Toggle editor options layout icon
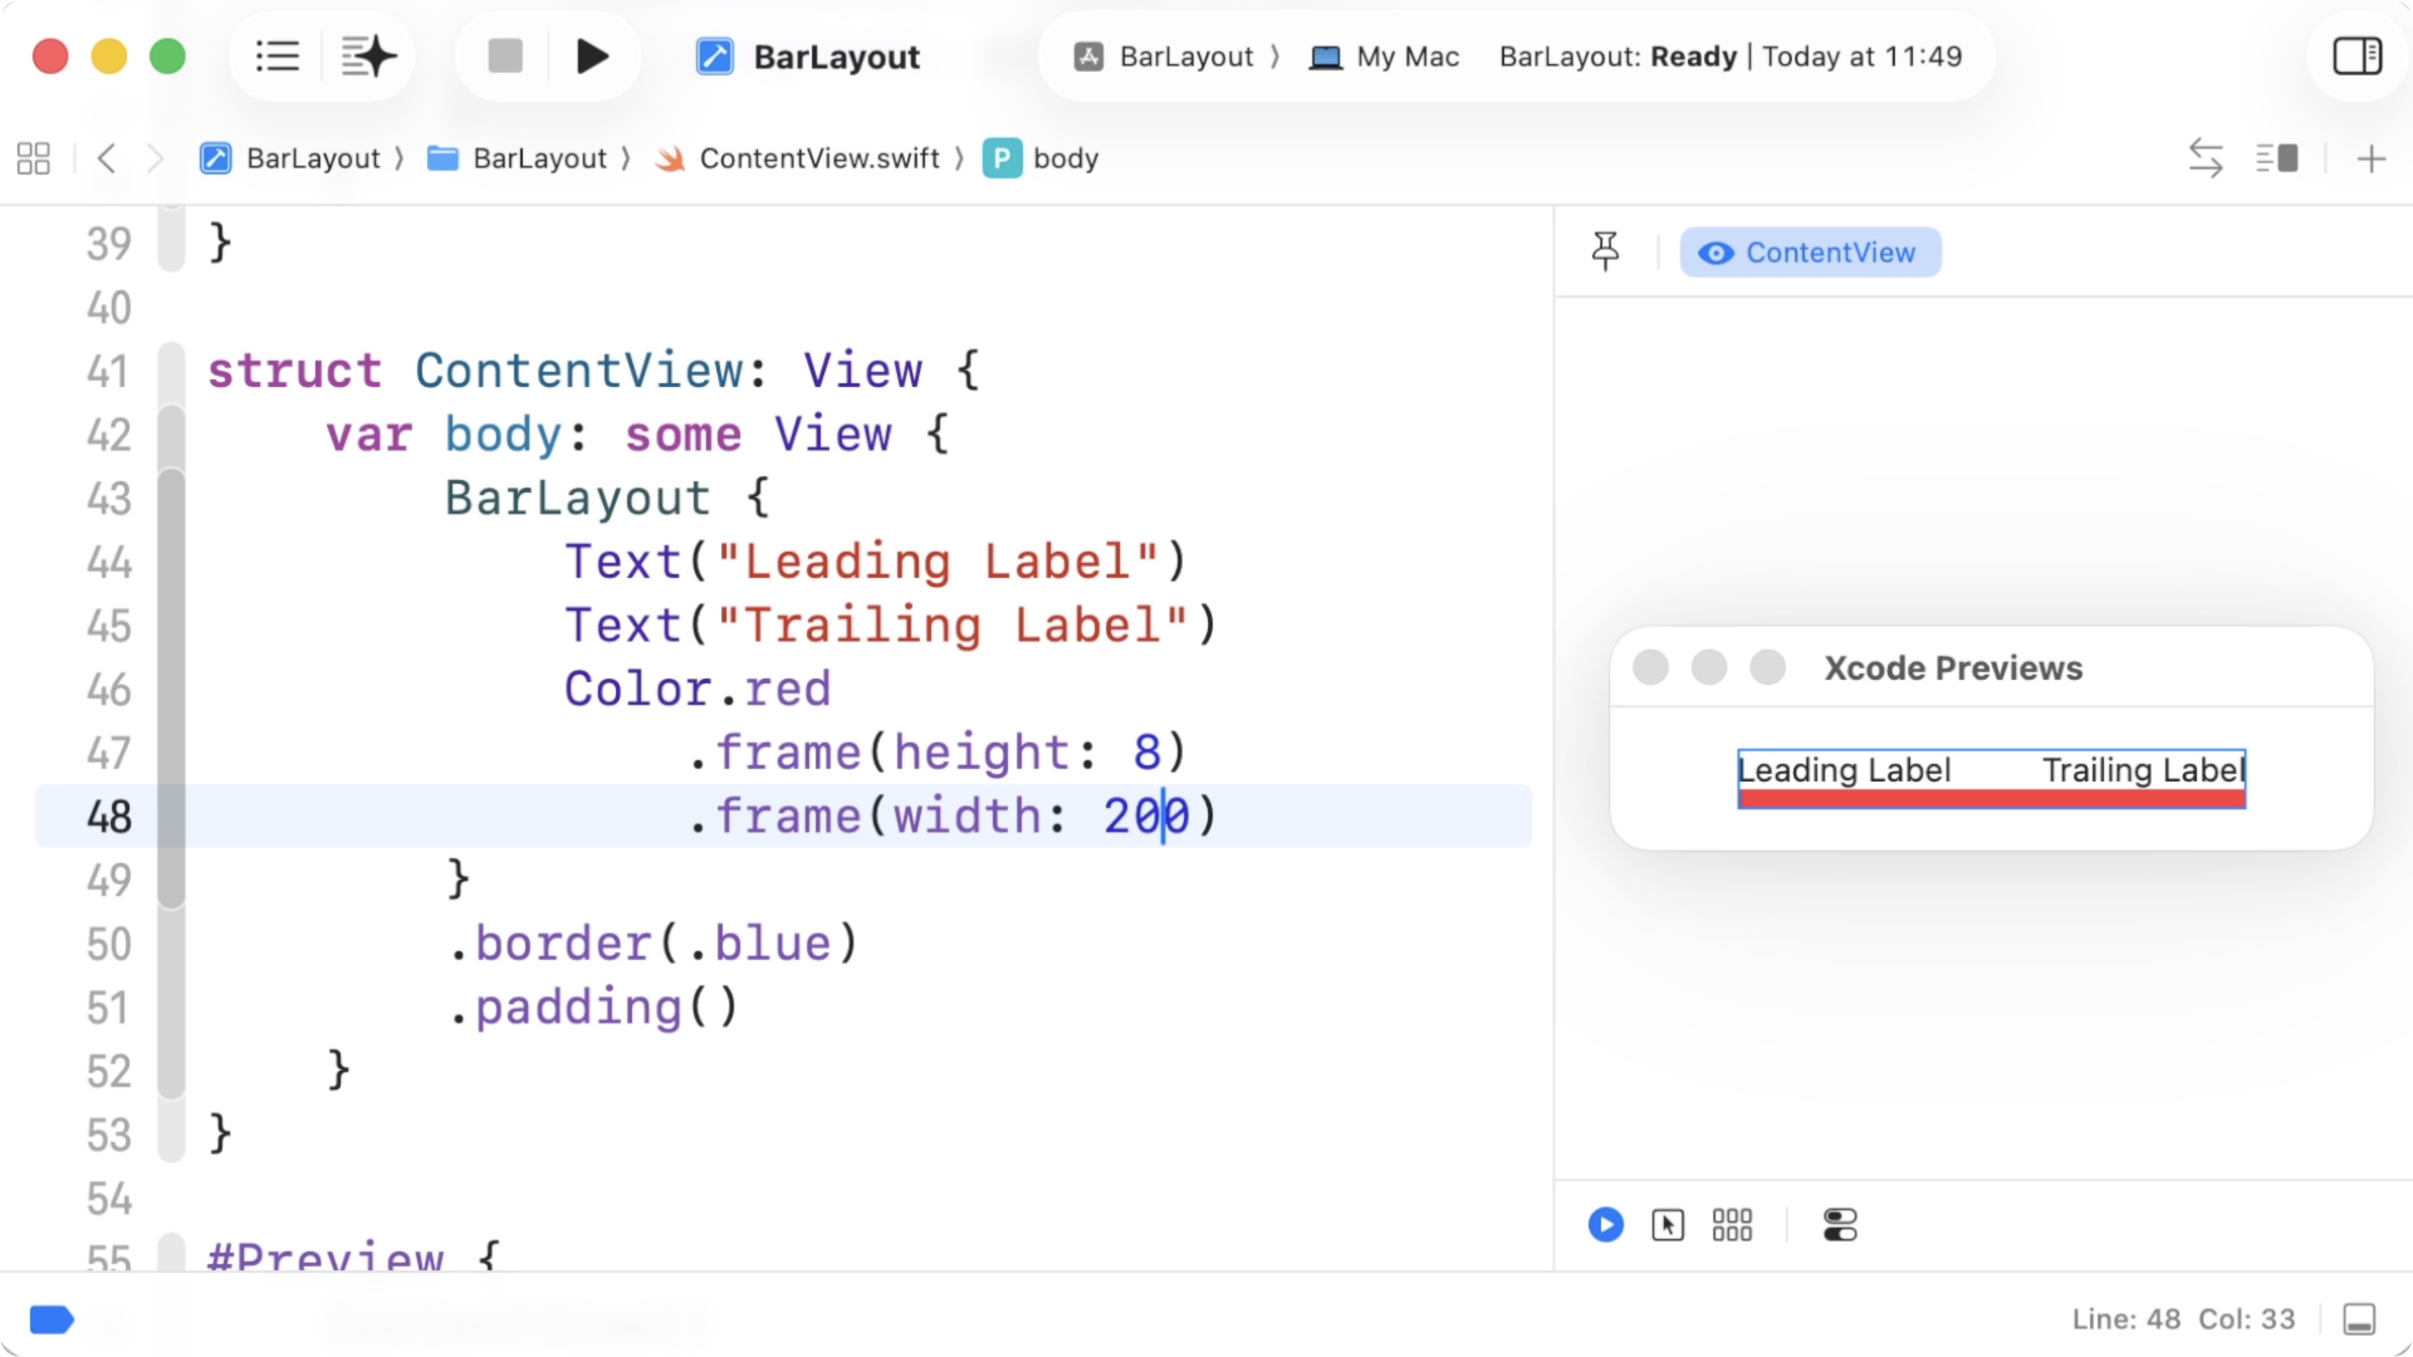The width and height of the screenshot is (2413, 1357). pyautogui.click(x=2276, y=158)
